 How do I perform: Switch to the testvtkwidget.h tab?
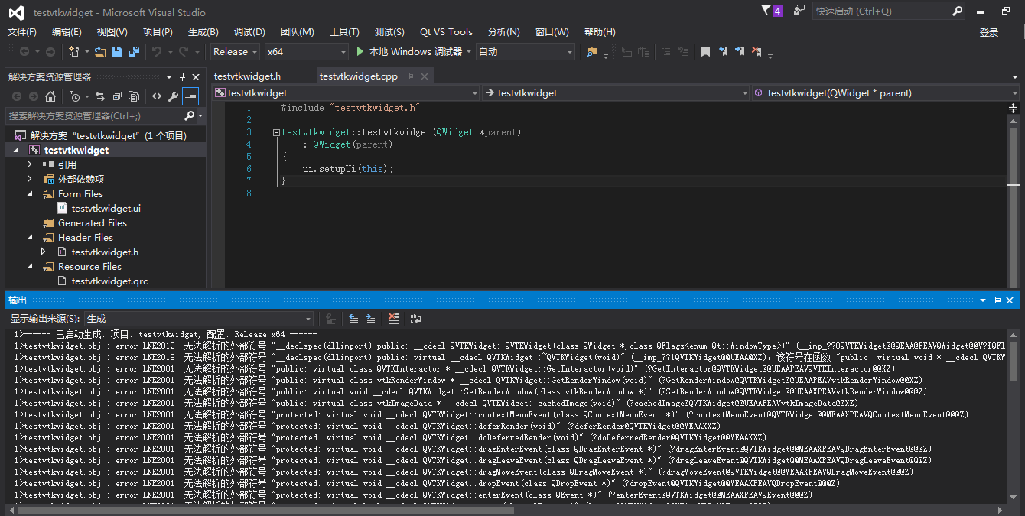(247, 76)
